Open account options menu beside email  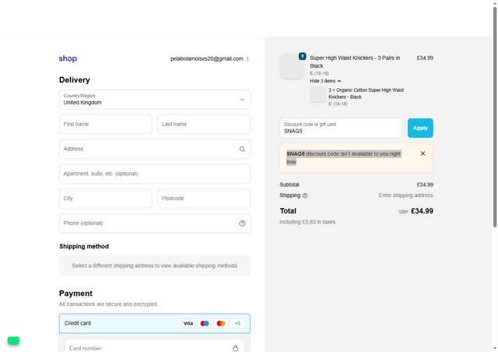click(x=248, y=59)
